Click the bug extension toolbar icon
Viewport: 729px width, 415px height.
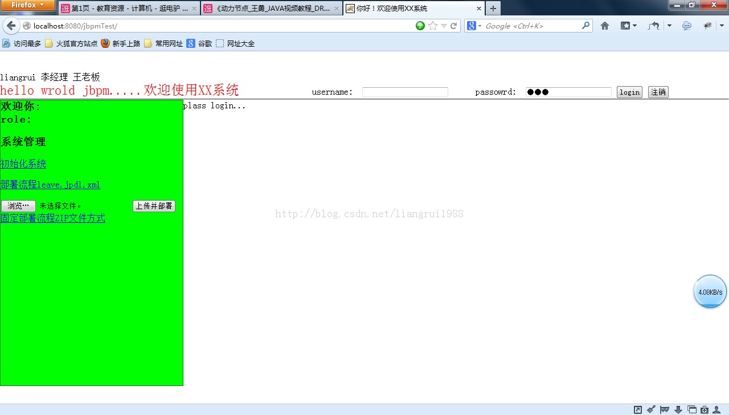(x=707, y=26)
